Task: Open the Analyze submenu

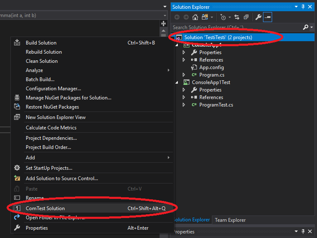Action: coord(92,70)
